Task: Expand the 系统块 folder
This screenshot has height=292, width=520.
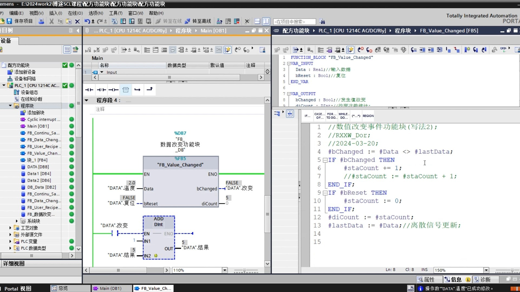Action: pos(17,221)
